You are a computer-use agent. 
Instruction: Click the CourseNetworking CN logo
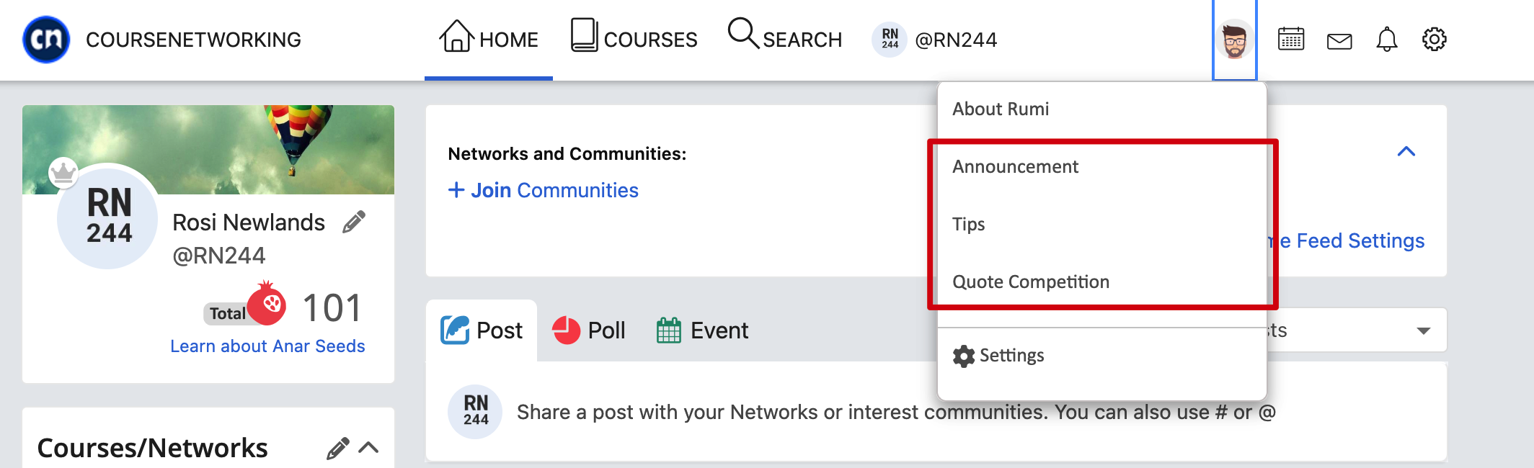[46, 40]
